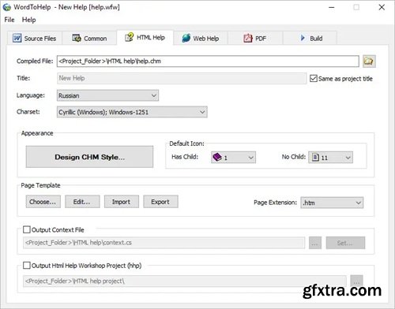Open the Page Extension .htm dropdown
This screenshot has width=395, height=309.
coord(332,203)
